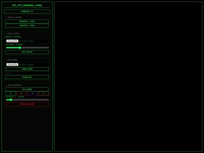Click the SCALE / SIZE slider

pos(27,100)
